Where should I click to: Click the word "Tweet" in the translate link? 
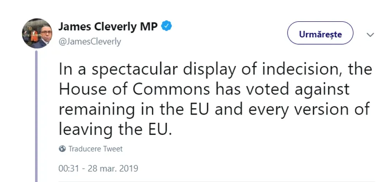[113, 149]
